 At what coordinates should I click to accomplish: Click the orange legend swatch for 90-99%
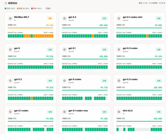[x=18, y=8]
